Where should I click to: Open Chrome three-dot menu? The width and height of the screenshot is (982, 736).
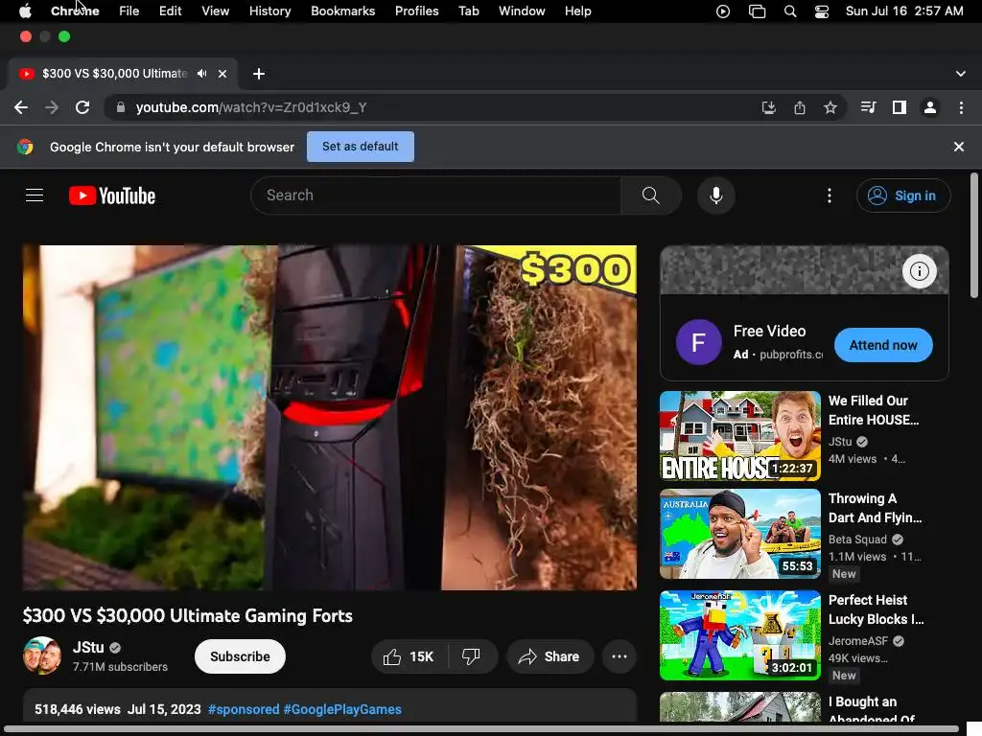[x=961, y=107]
